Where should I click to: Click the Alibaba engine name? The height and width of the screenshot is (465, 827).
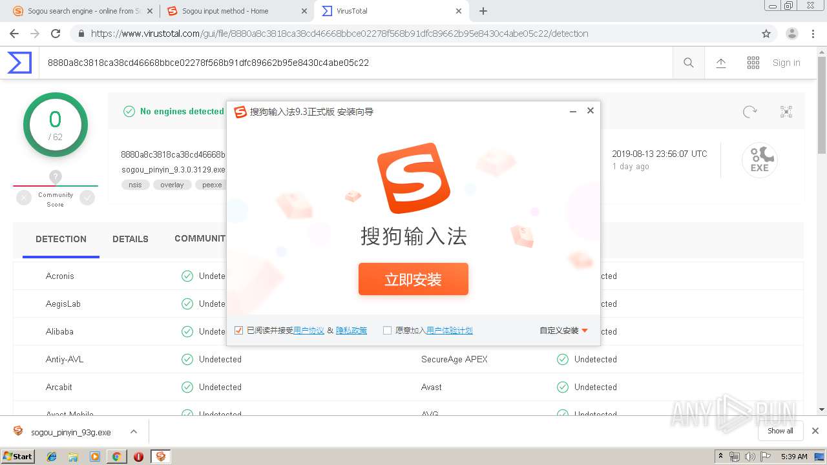click(59, 331)
